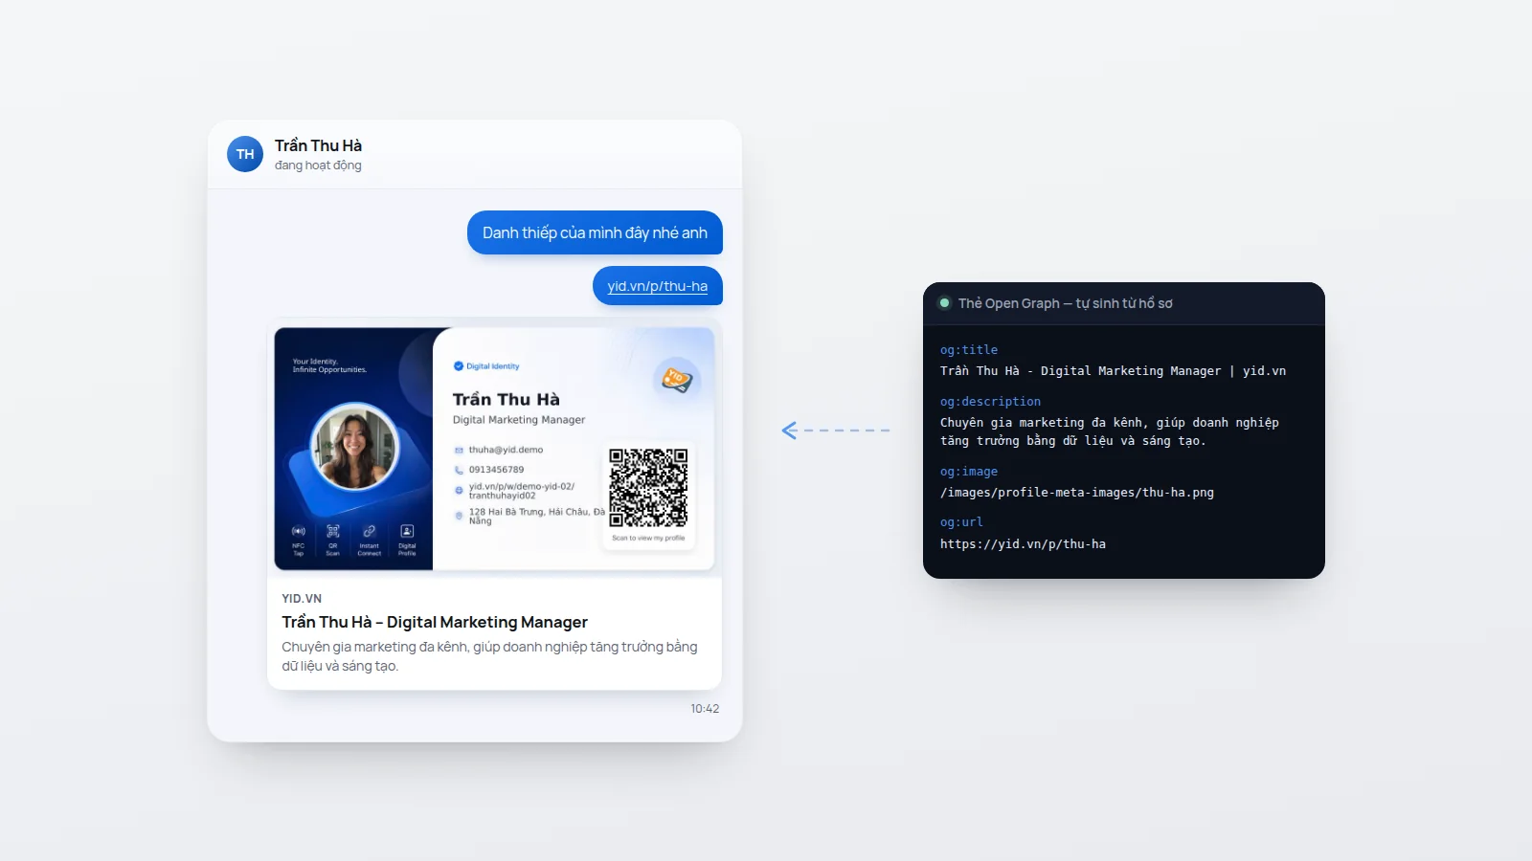
Task: Click the 'https://yid.vn/p/thu-ha' value
Action: tap(1023, 544)
